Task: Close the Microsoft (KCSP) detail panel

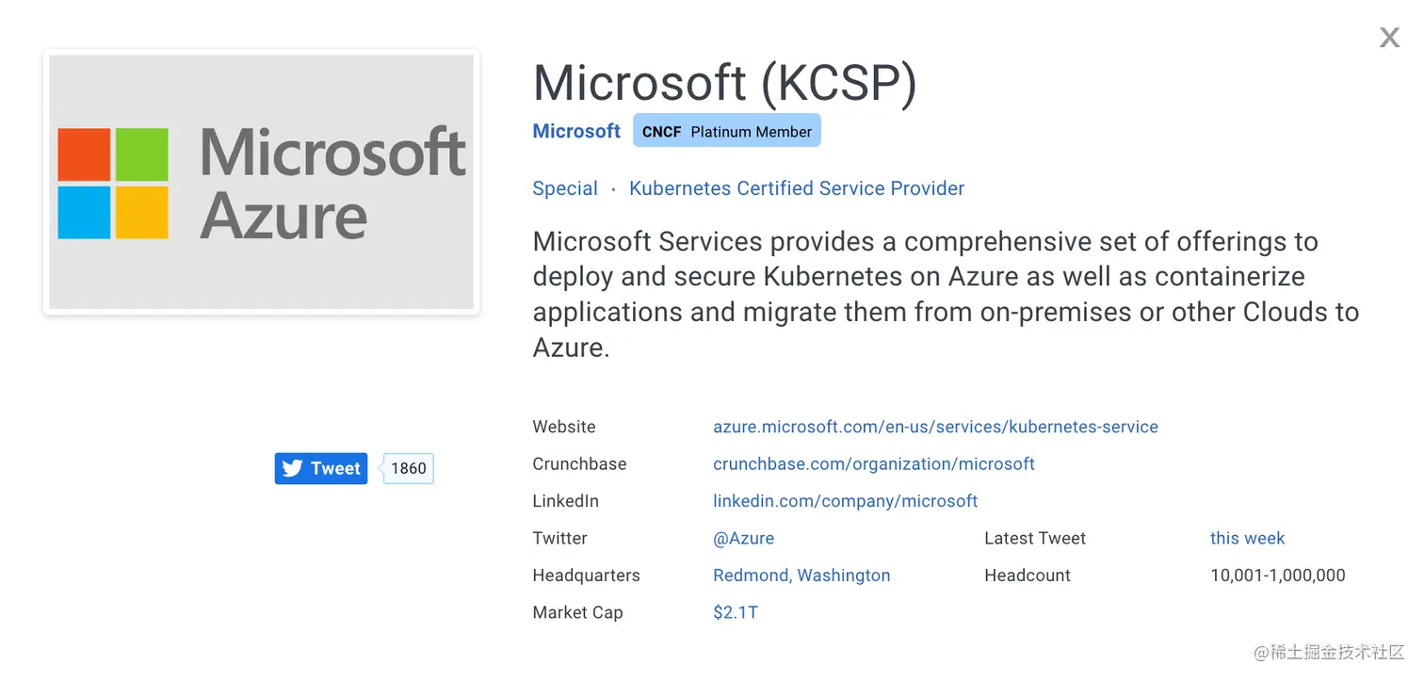Action: click(x=1389, y=38)
